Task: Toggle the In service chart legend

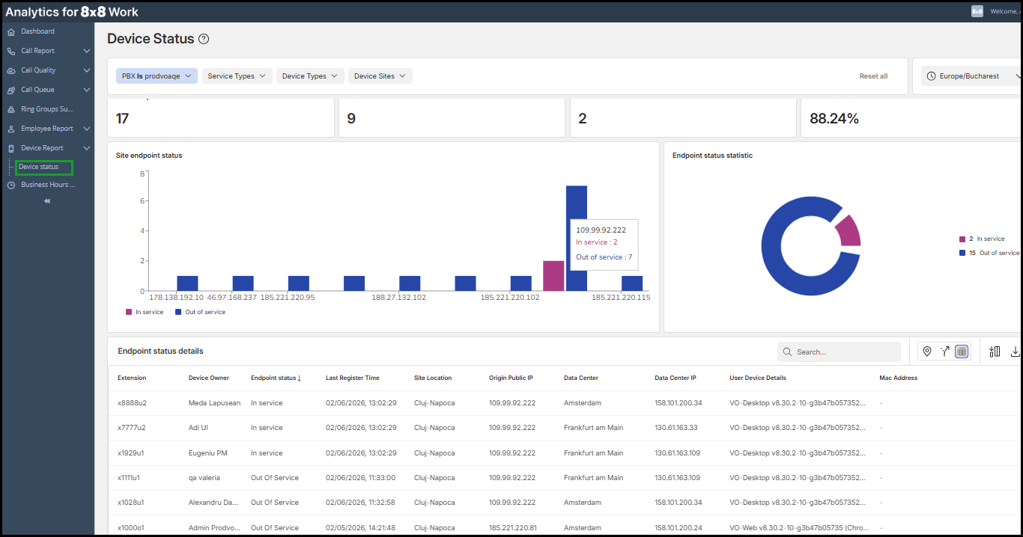Action: (x=145, y=312)
